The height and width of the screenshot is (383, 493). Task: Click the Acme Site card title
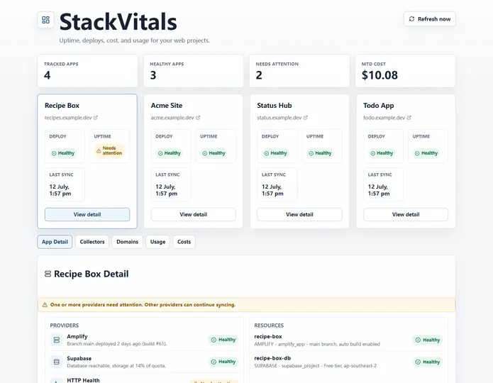pyautogui.click(x=167, y=106)
